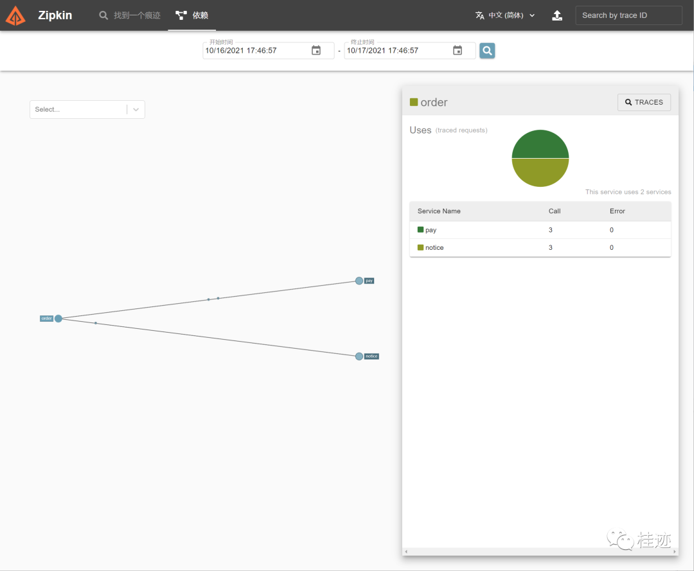Click the panel's horizontal scrollbar left arrow
Viewport: 694px width, 571px height.
pyautogui.click(x=406, y=552)
